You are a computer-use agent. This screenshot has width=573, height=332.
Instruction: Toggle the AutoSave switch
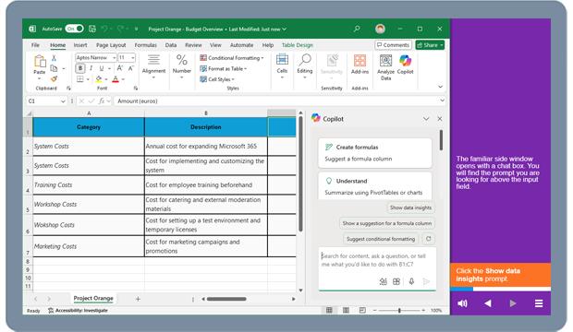pos(74,29)
